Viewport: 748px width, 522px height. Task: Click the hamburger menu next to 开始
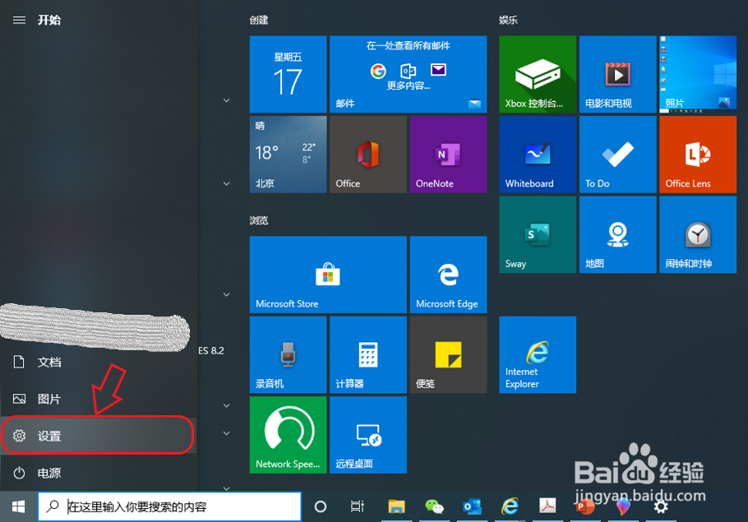[19, 20]
